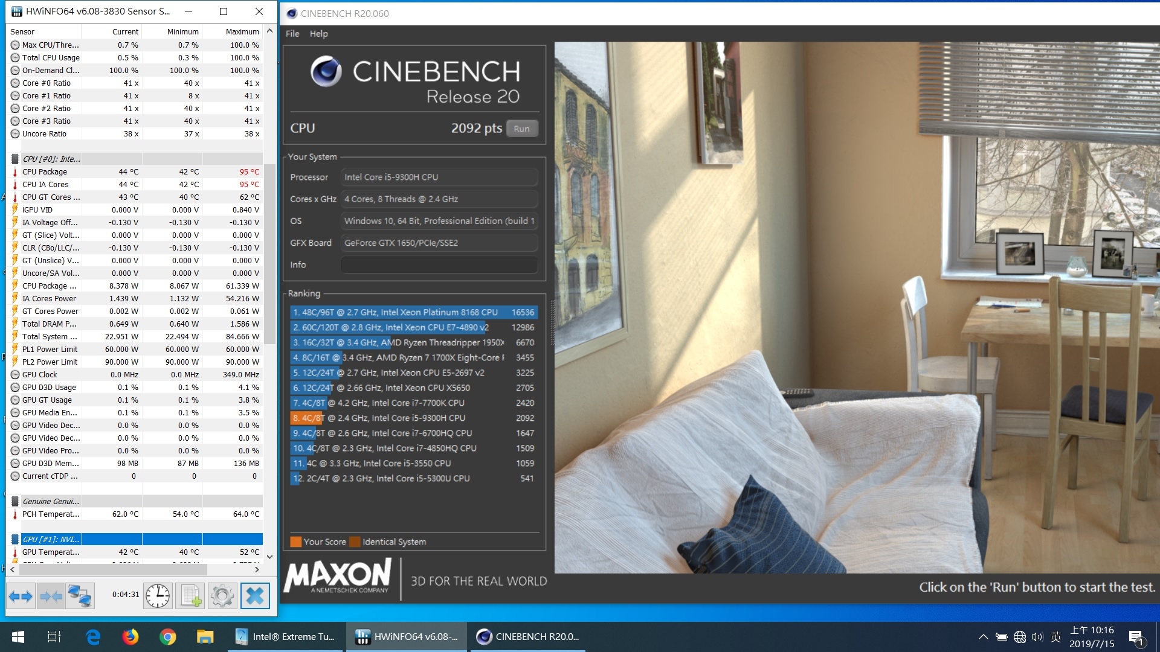
Task: Start logging with the spreadsheet plus icon
Action: [190, 596]
